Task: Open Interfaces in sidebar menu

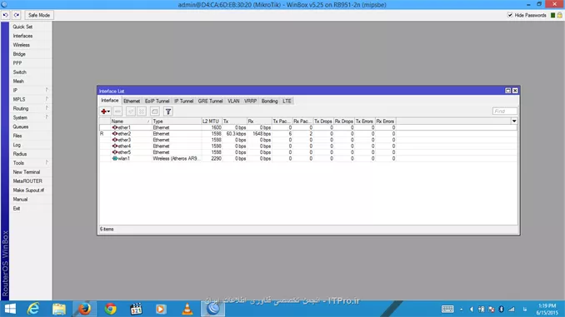Action: [22, 36]
